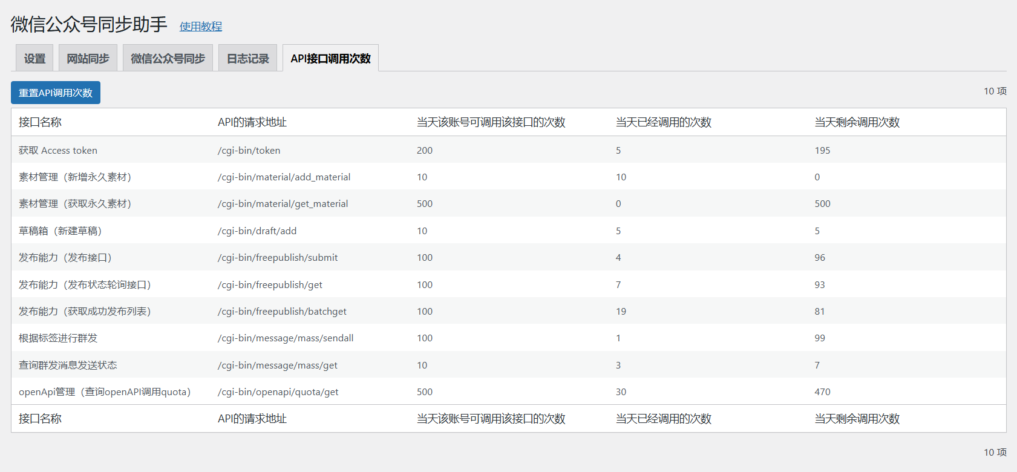
Task: Click the bottom 当天剩余调用次数 footer header
Action: (x=857, y=419)
